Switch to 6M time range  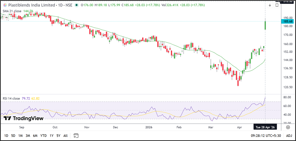[x=35, y=136]
